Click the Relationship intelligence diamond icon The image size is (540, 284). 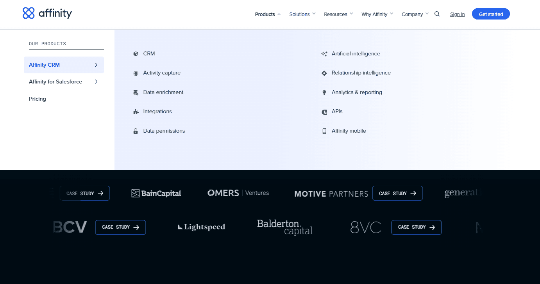pyautogui.click(x=324, y=73)
